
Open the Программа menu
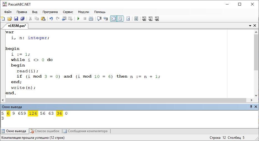[50, 12]
